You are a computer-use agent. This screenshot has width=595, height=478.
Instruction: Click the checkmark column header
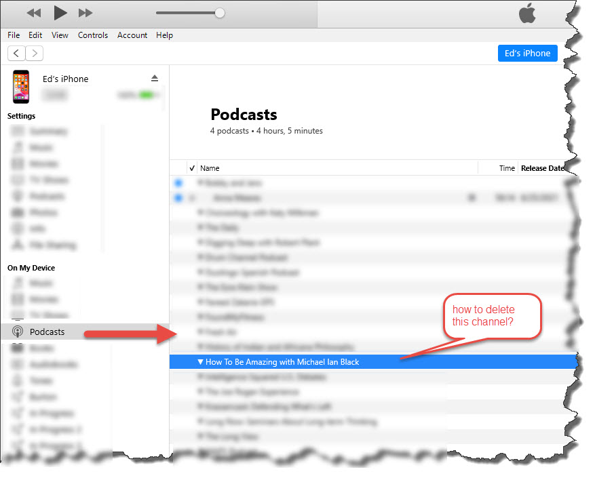point(192,168)
